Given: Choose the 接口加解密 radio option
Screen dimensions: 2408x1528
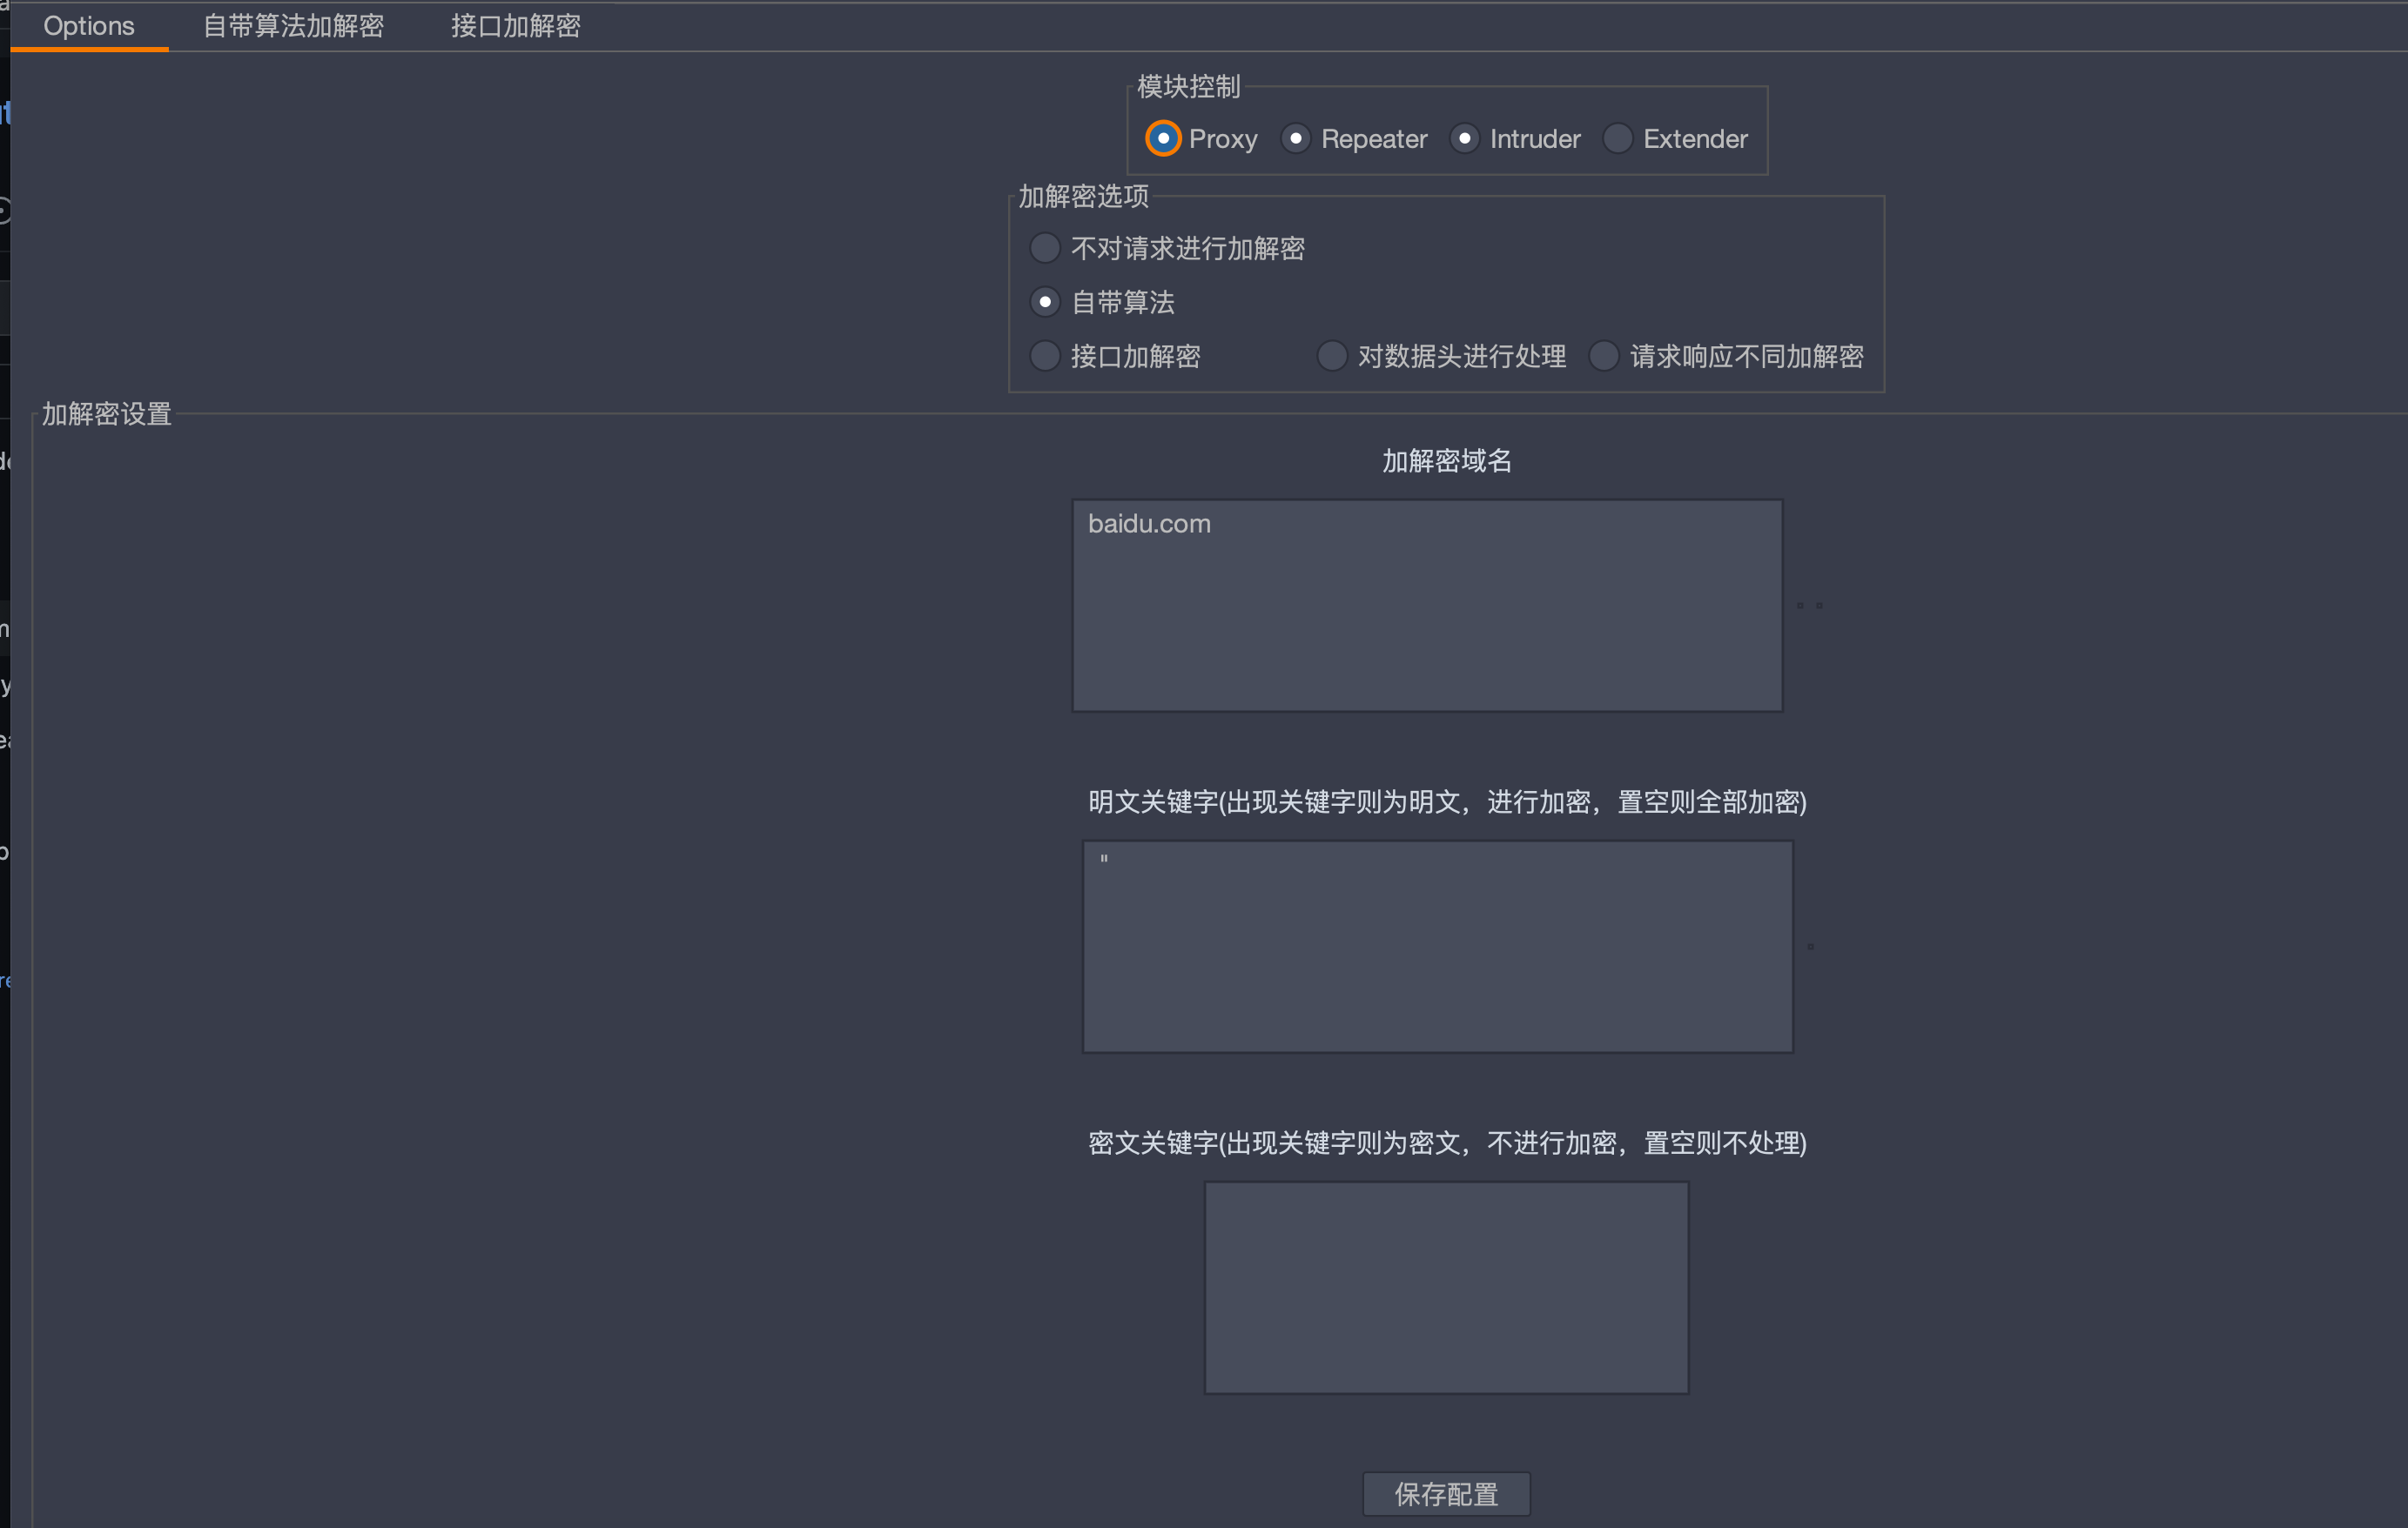Looking at the screenshot, I should (1044, 356).
